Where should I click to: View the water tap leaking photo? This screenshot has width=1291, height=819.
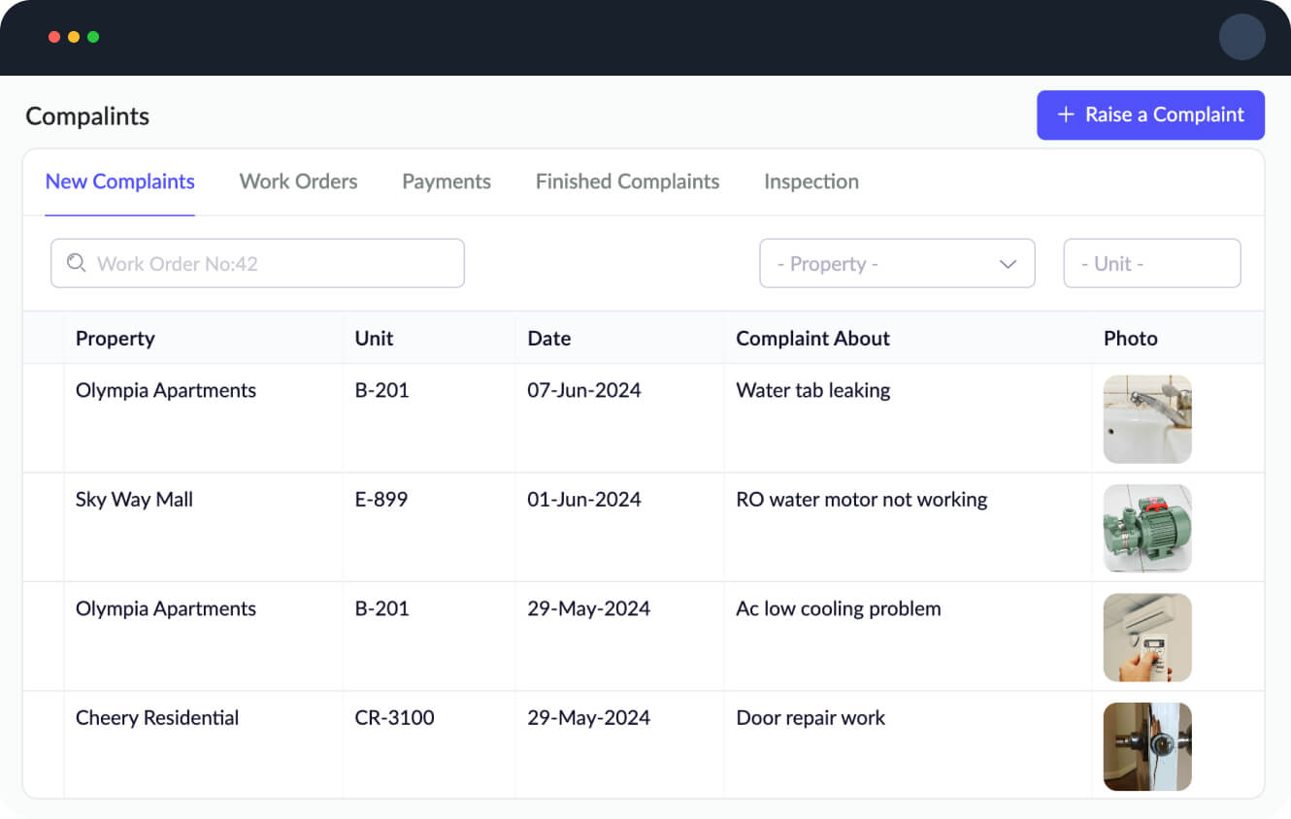point(1147,418)
